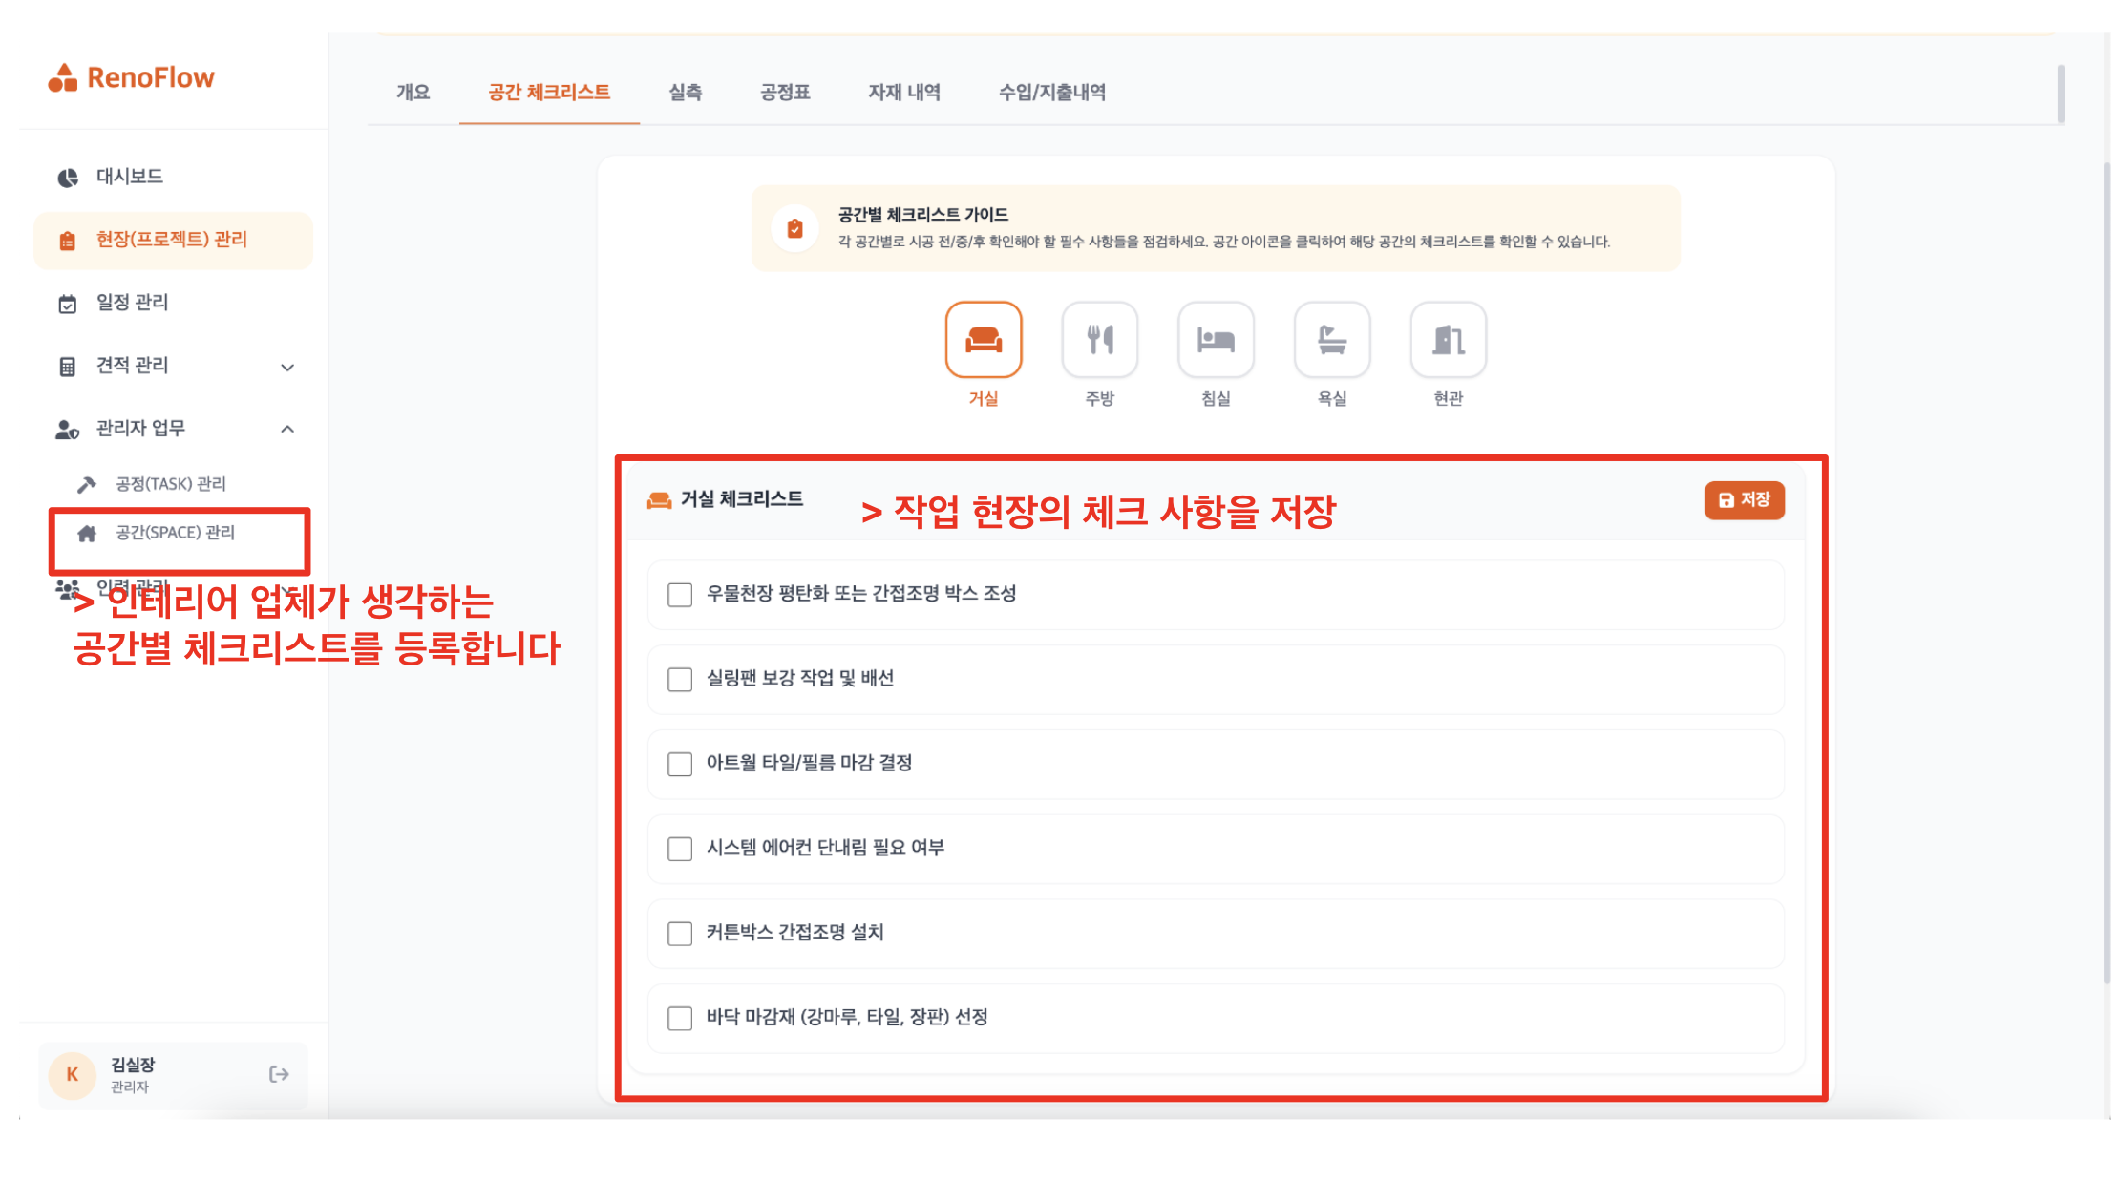Click the 저장 save button

pos(1744,500)
